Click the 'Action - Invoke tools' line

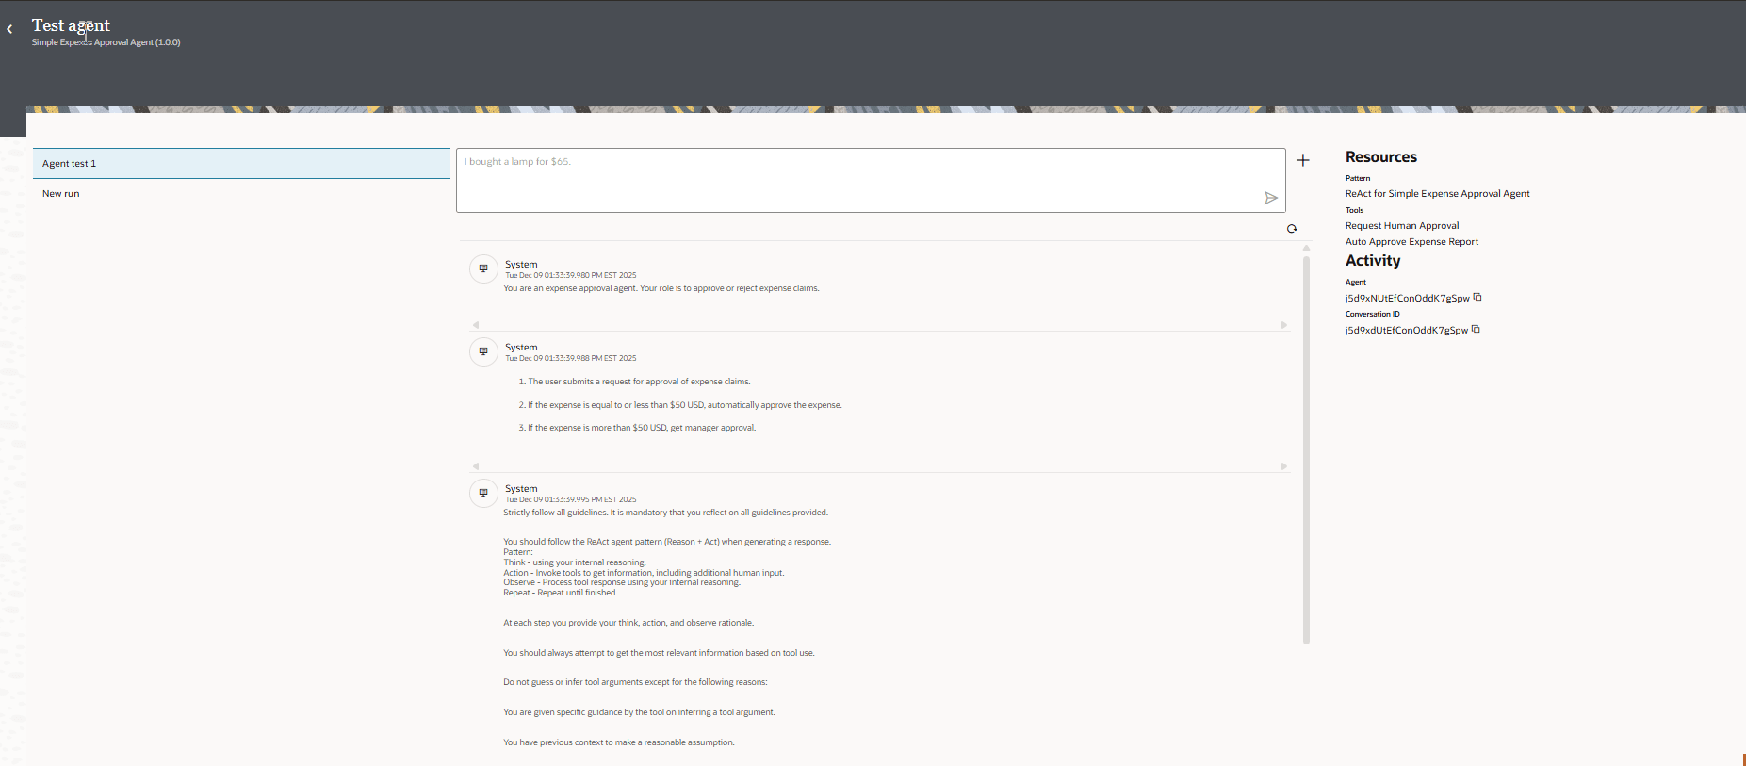tap(644, 573)
